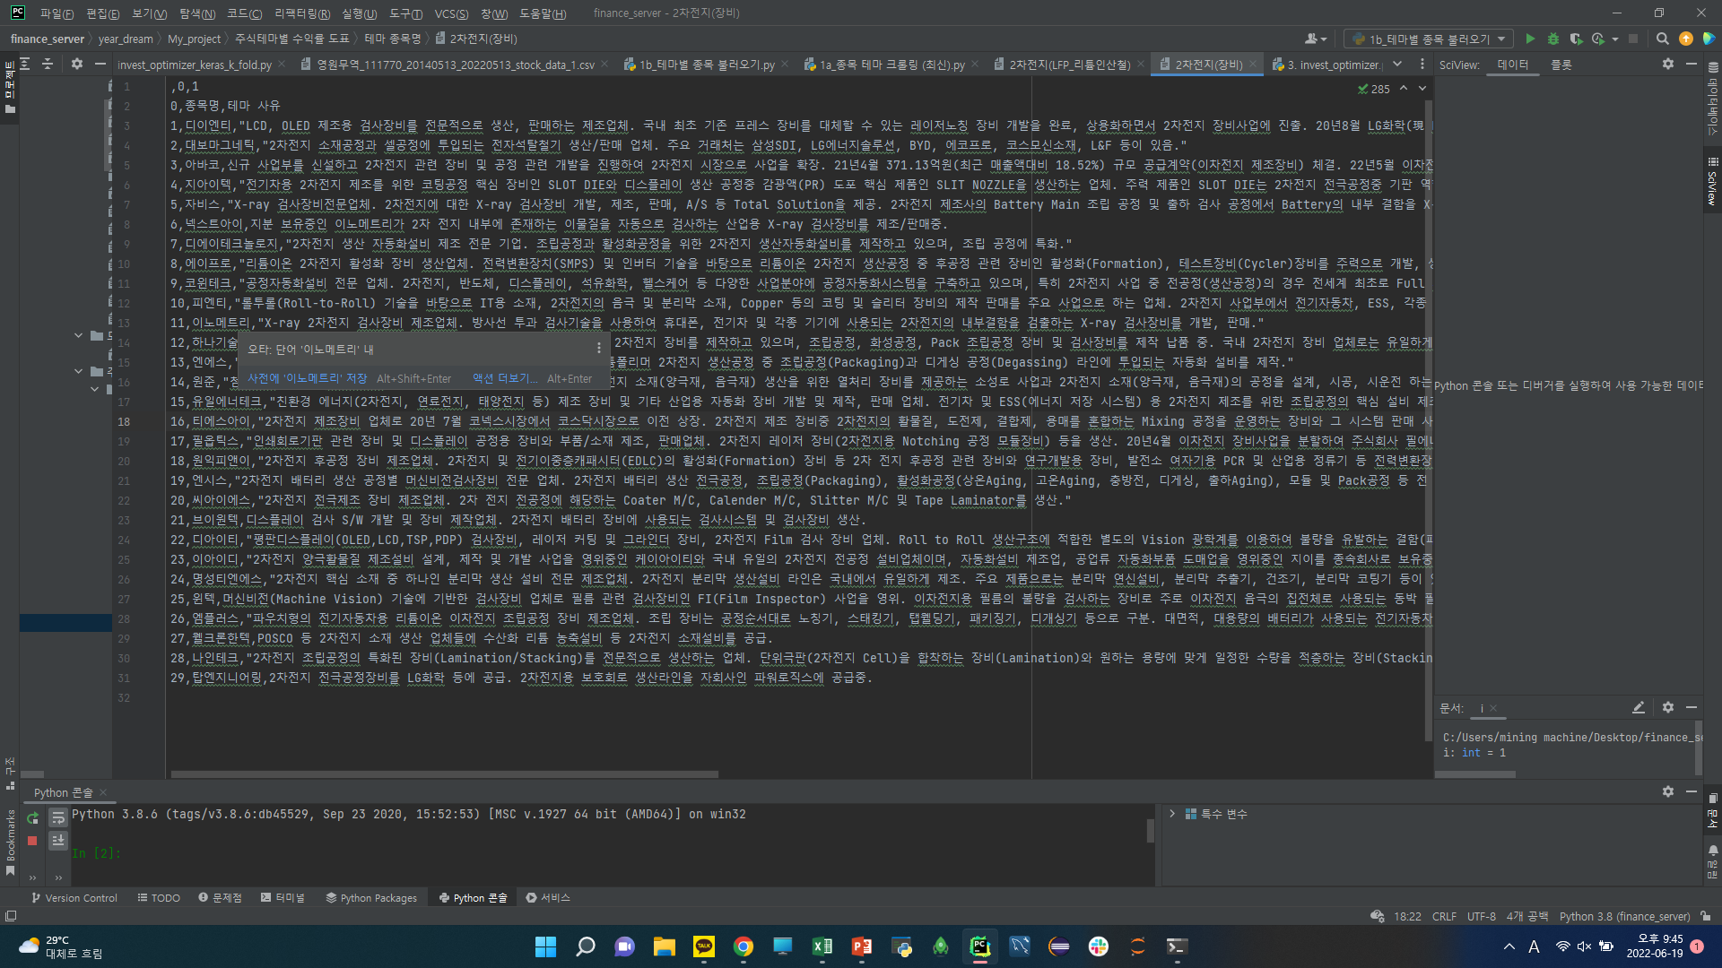Run the current configuration with green play button

(x=1530, y=39)
